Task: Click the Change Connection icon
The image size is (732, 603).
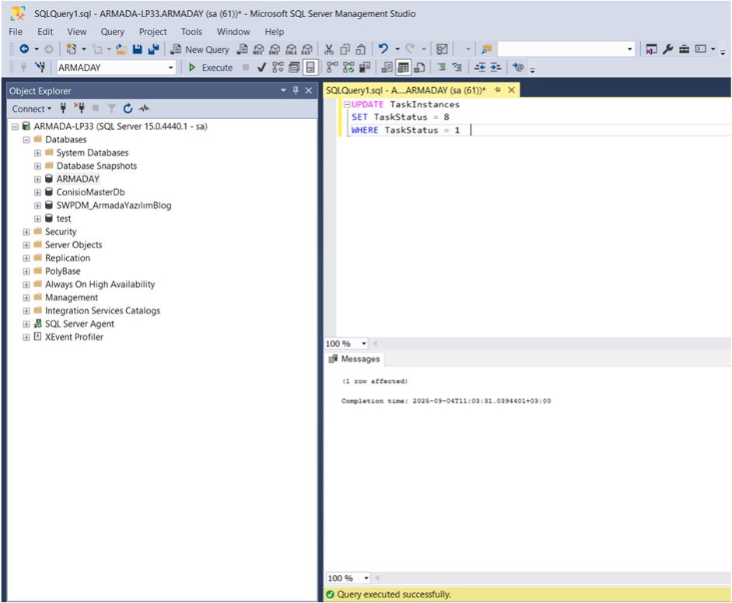Action: [x=40, y=67]
